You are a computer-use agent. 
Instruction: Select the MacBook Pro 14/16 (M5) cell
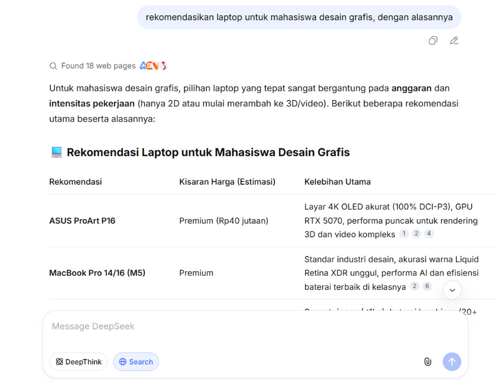tap(97, 273)
